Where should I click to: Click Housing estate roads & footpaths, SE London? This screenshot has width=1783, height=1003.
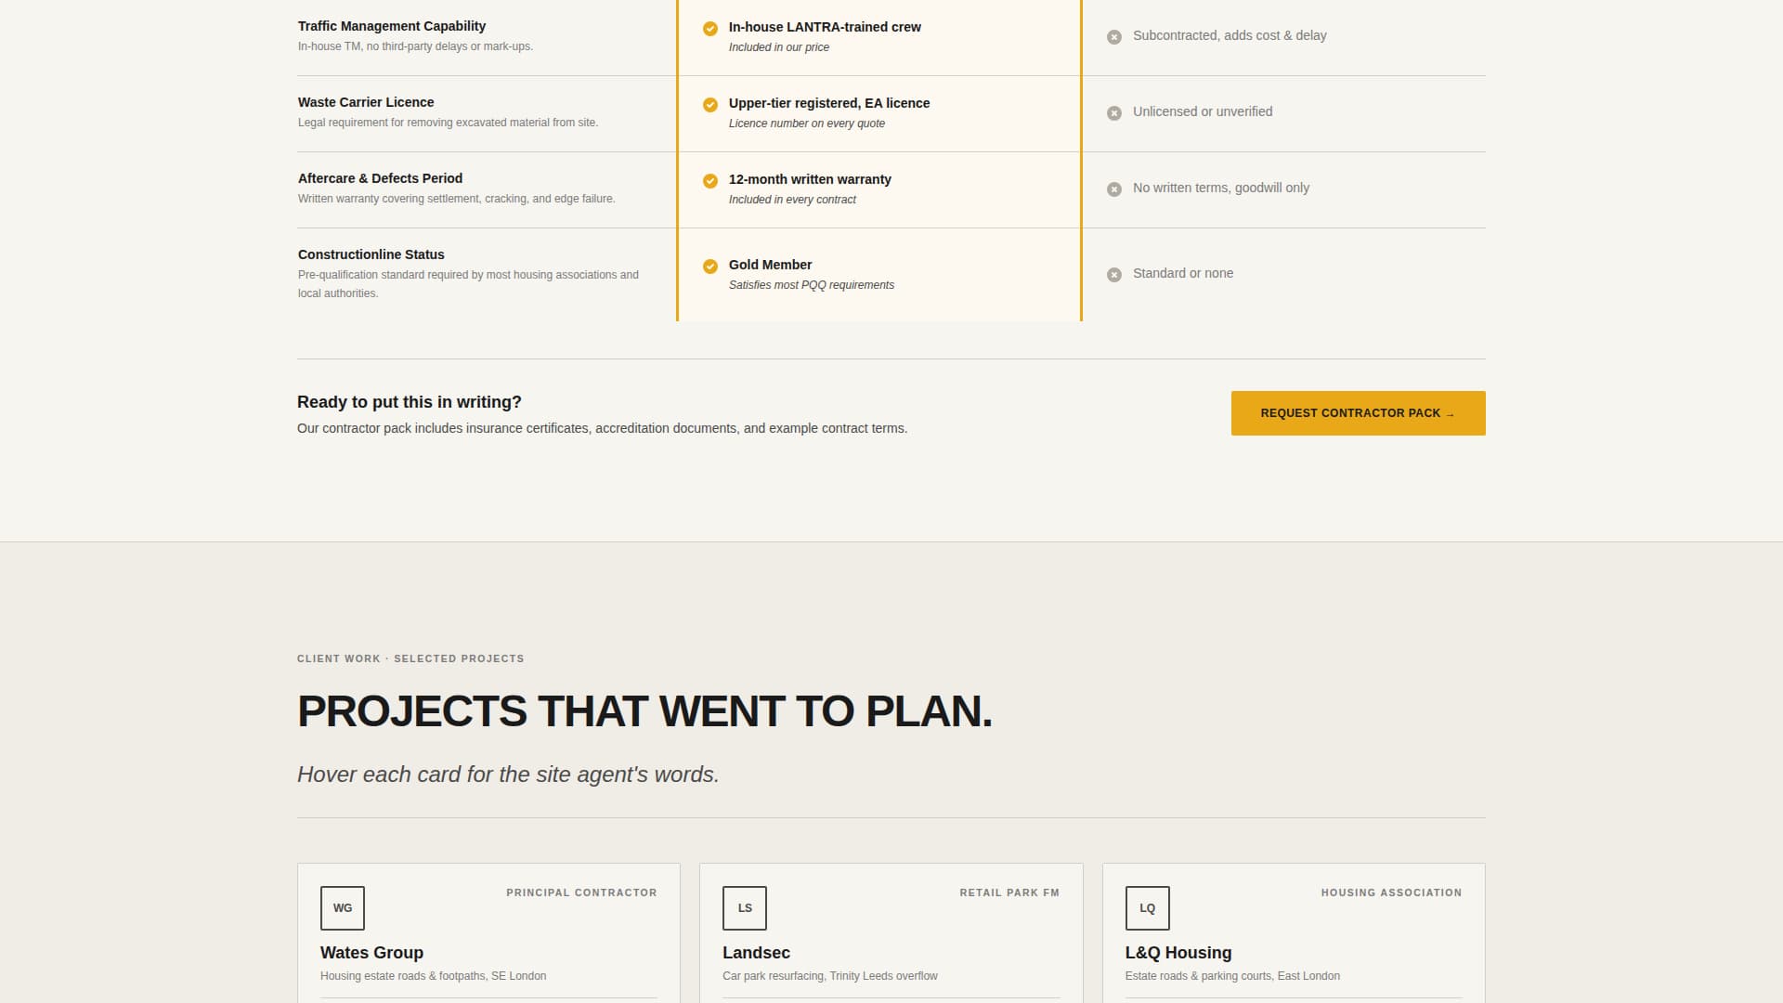point(433,976)
